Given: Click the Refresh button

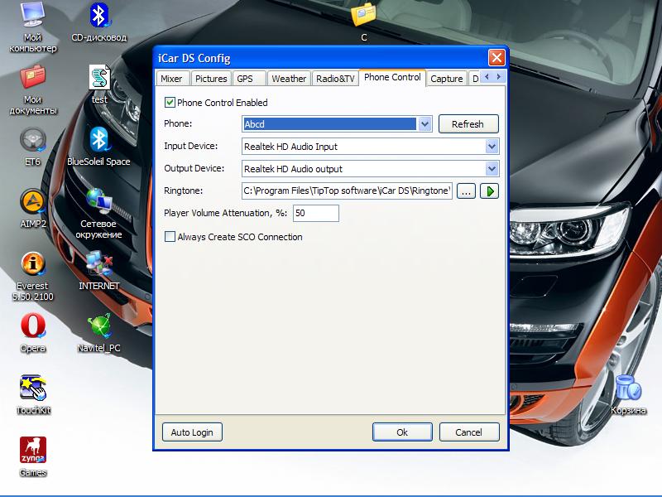Looking at the screenshot, I should pos(468,124).
